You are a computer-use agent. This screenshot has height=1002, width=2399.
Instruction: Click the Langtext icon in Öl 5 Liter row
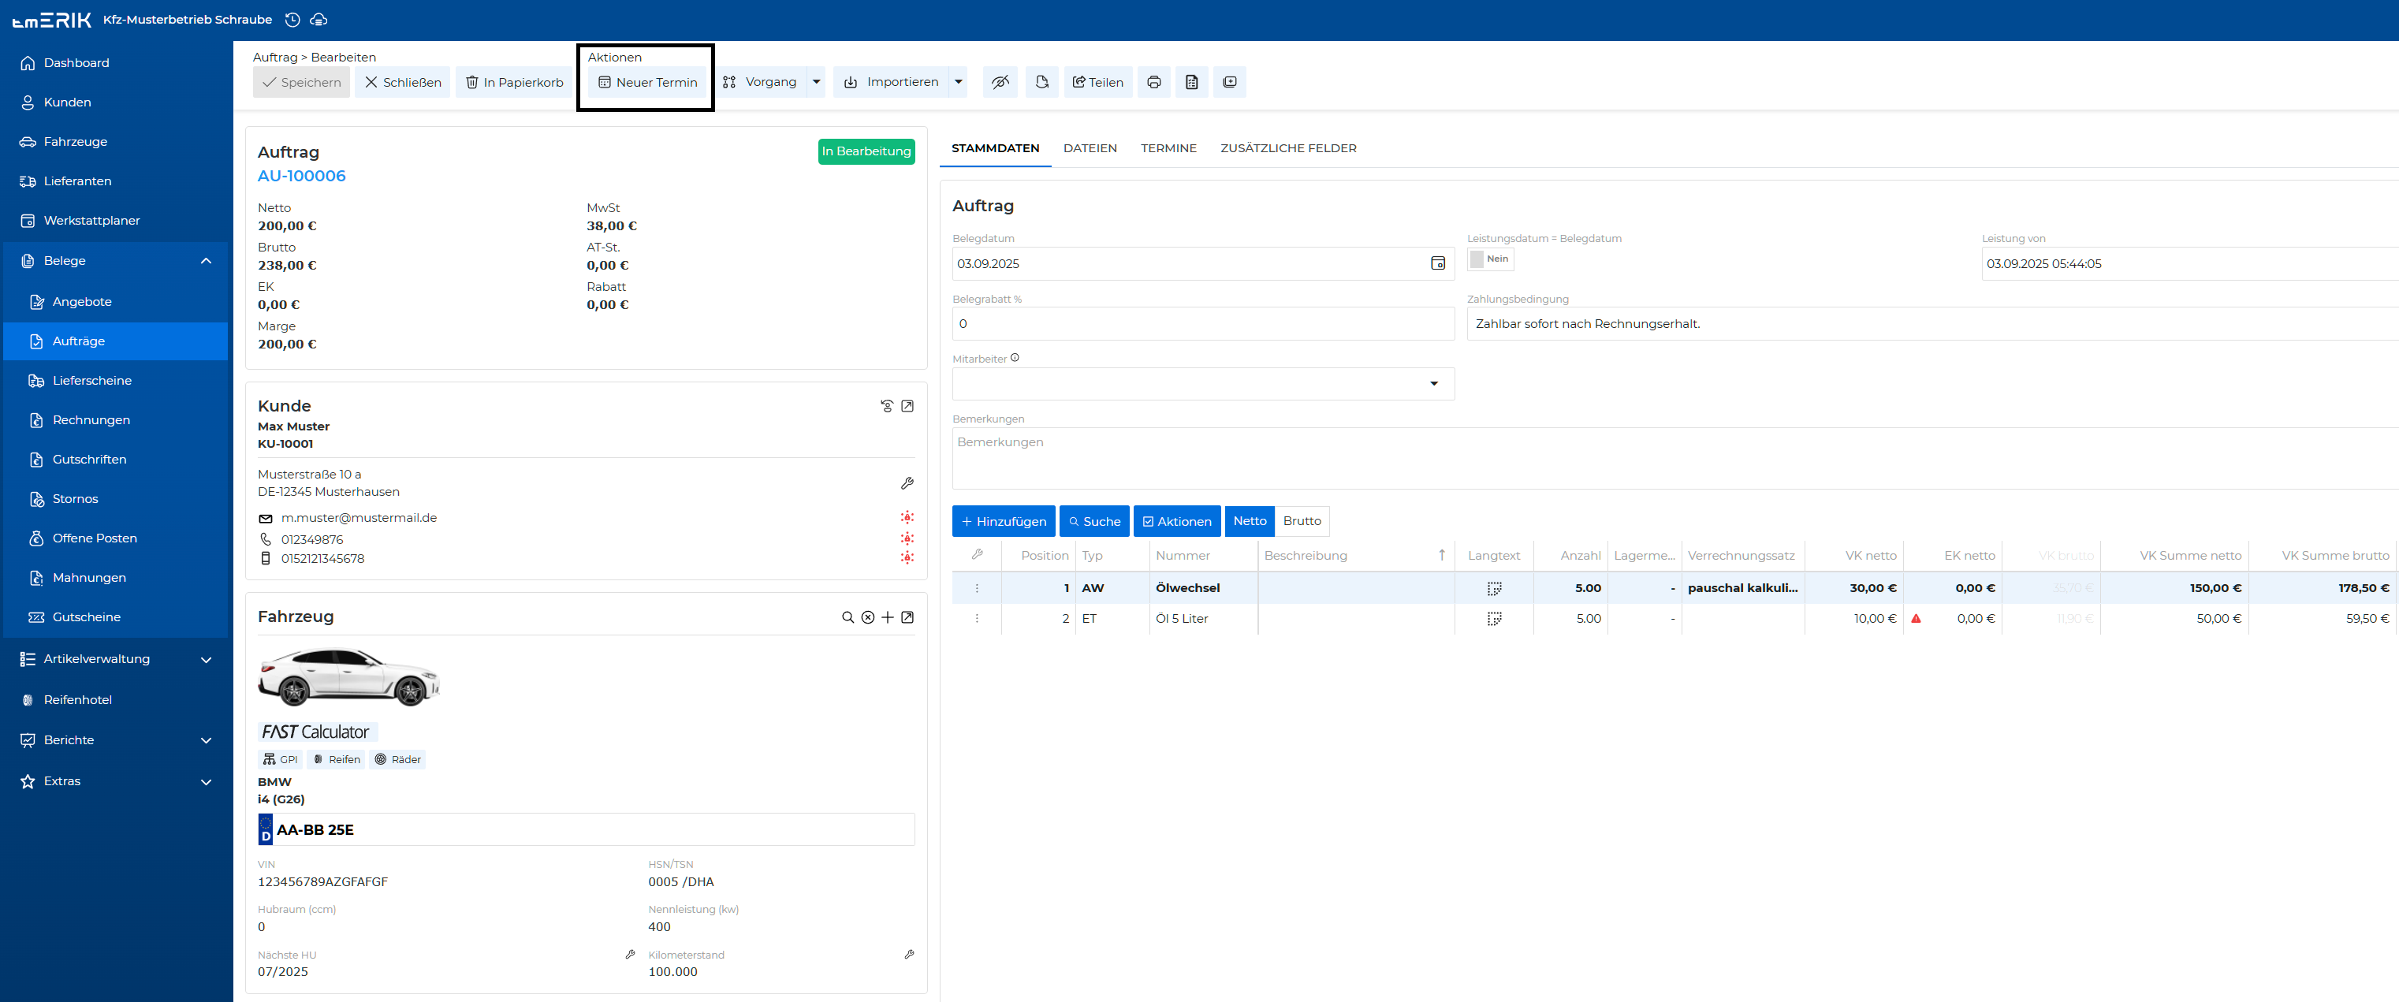1494,620
